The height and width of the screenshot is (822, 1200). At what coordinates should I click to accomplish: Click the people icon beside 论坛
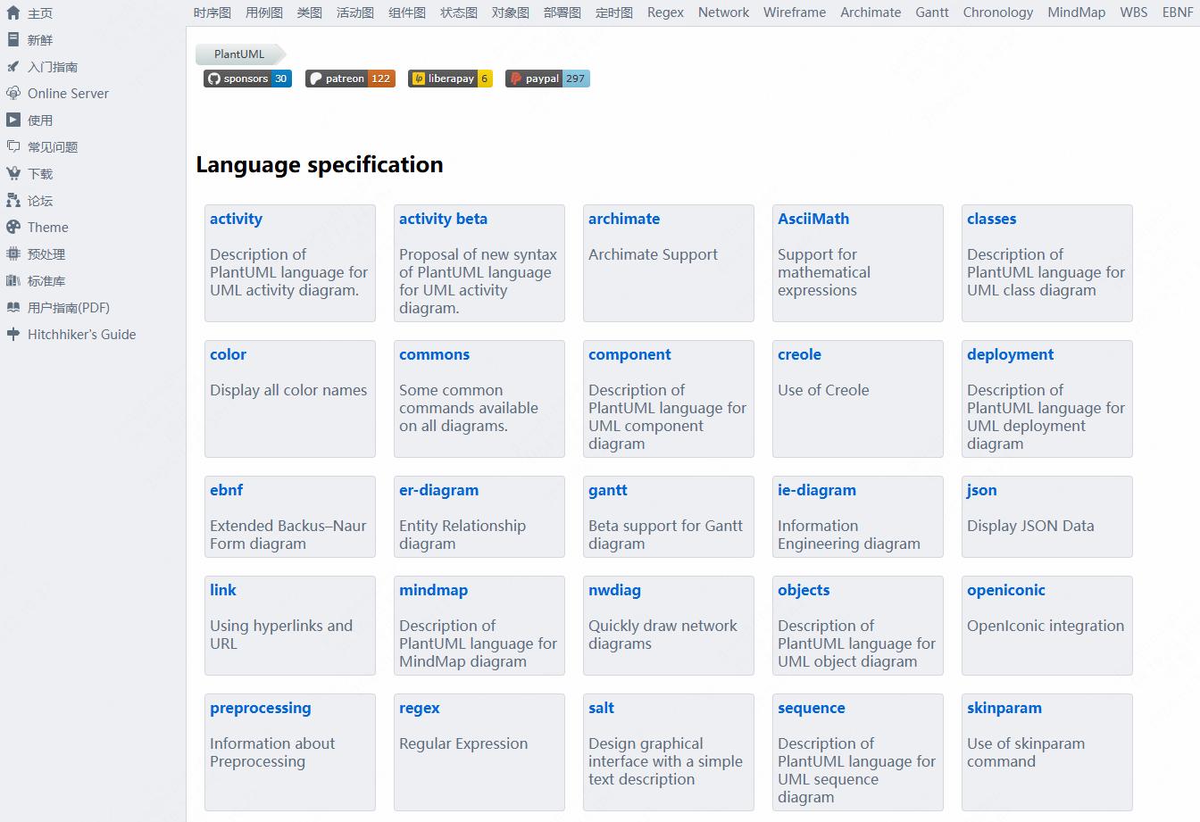coord(13,201)
